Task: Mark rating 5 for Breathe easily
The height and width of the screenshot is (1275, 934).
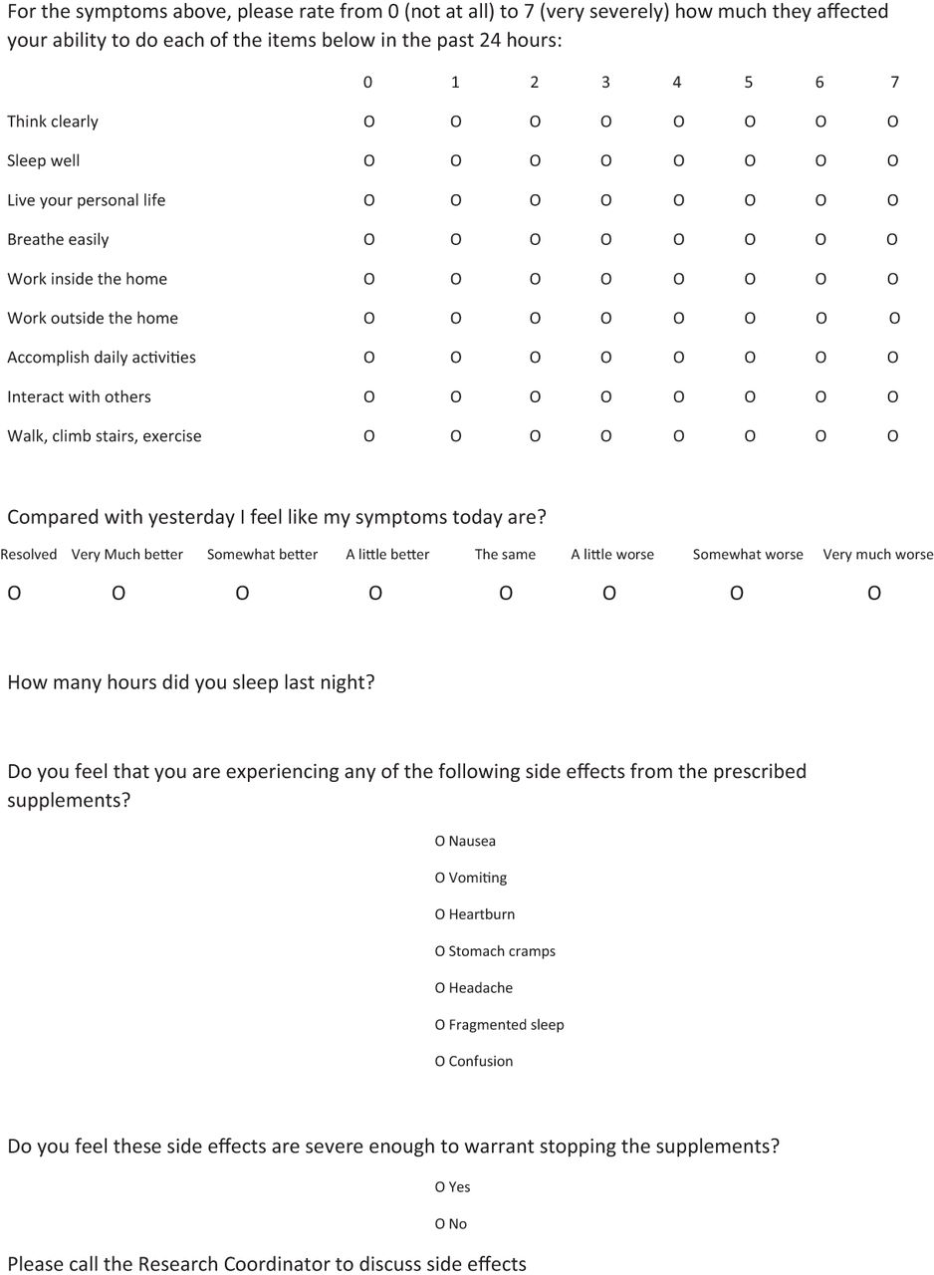Action: tap(749, 240)
